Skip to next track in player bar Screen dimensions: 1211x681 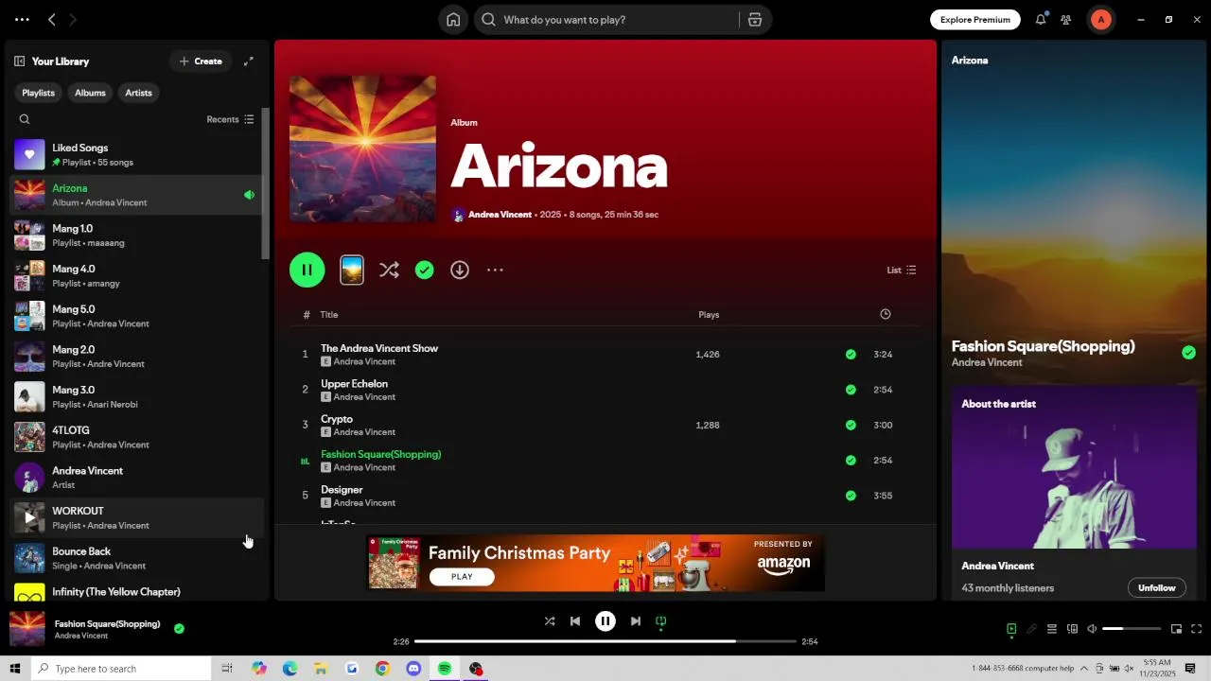(x=636, y=621)
